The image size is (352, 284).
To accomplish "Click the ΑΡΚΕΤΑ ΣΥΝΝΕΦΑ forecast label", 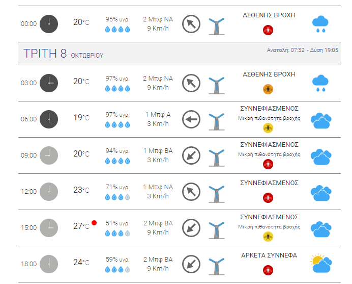I will click(x=269, y=255).
